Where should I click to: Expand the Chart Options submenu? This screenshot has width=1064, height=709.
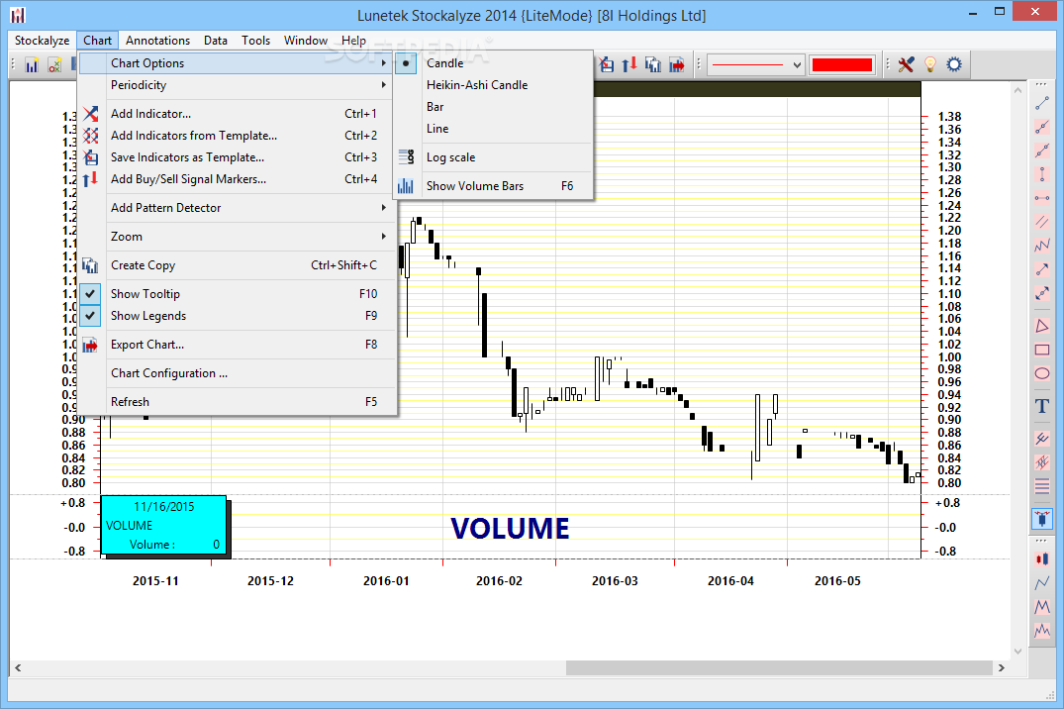point(237,63)
